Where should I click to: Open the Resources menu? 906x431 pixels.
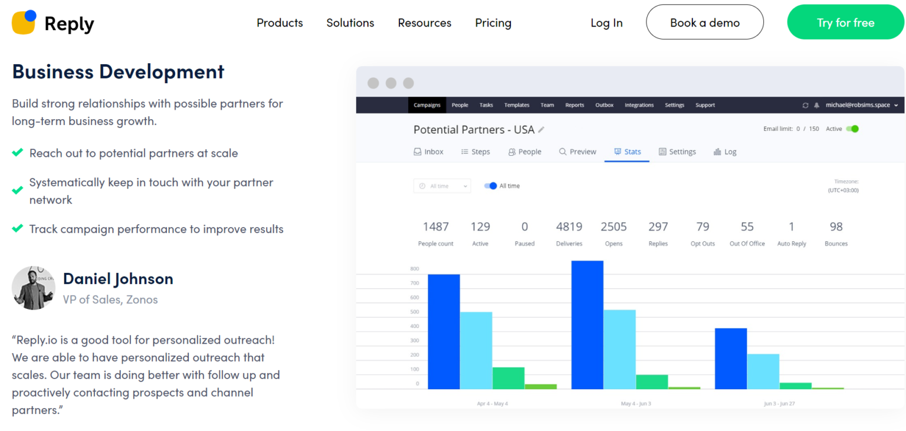tap(425, 22)
